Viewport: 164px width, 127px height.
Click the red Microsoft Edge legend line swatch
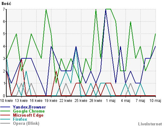click(5, 115)
